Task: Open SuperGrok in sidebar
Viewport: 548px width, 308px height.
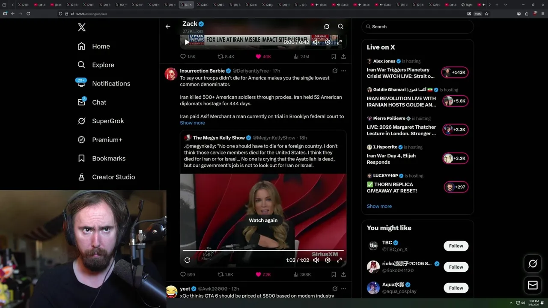Action: 101,121
